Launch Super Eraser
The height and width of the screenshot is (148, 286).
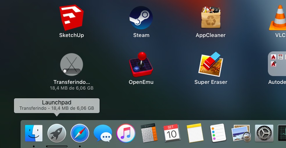211,64
